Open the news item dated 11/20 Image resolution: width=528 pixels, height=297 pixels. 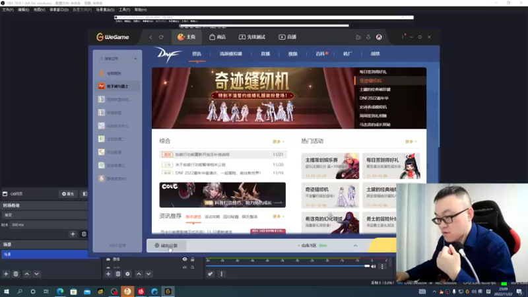coord(222,164)
